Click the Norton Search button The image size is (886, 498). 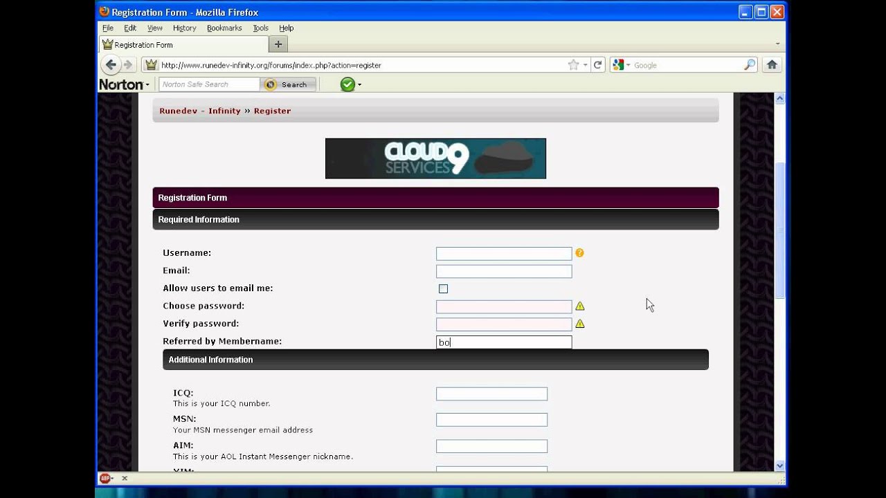tap(289, 84)
